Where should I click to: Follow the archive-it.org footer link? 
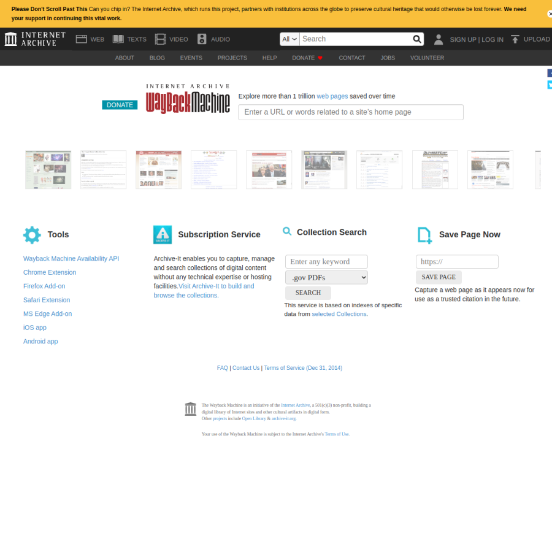coord(284,418)
